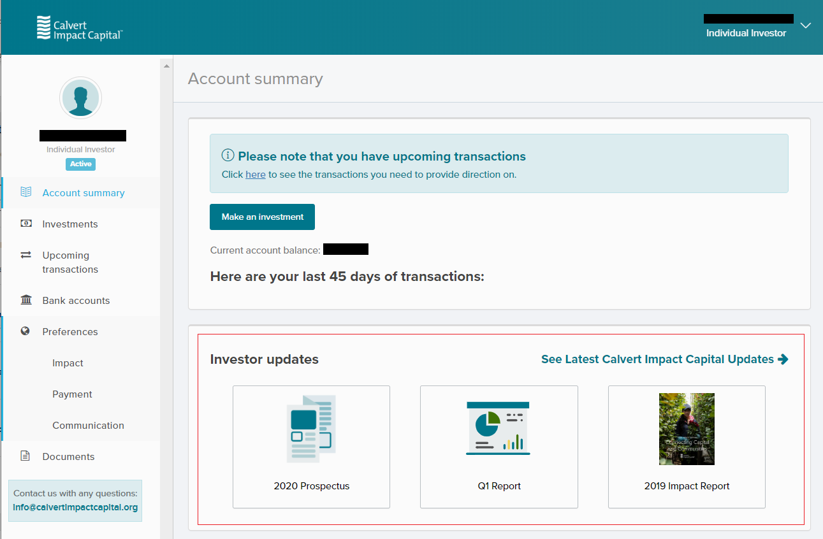Click 'Please note that you have upcoming transactions'

(x=382, y=156)
